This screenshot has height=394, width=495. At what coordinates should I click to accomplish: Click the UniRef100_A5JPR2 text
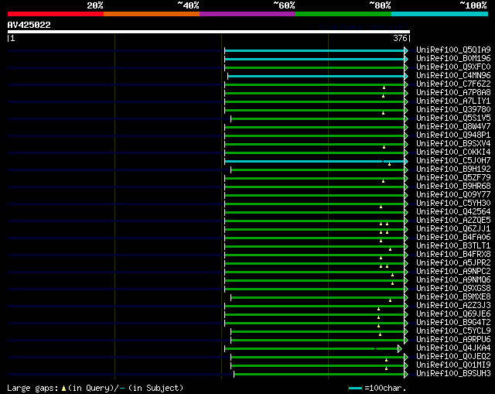[453, 263]
